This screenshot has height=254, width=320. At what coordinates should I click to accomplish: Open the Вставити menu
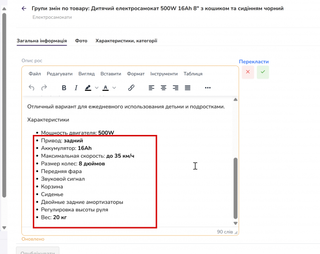click(111, 74)
